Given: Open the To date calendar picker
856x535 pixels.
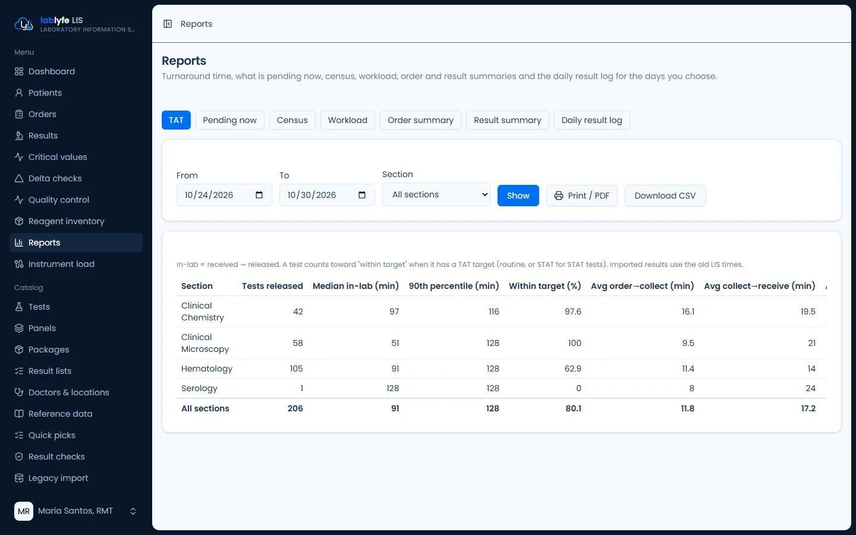Looking at the screenshot, I should point(362,195).
